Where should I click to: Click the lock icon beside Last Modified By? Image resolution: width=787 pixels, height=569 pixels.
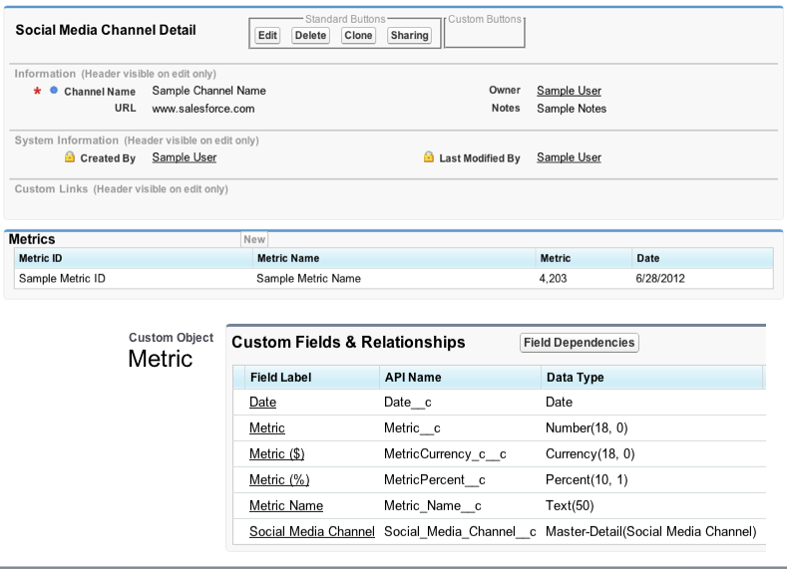[x=429, y=157]
